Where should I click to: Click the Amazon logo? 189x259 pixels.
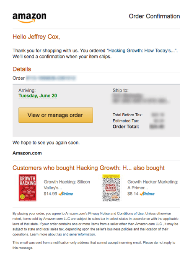tap(29, 18)
